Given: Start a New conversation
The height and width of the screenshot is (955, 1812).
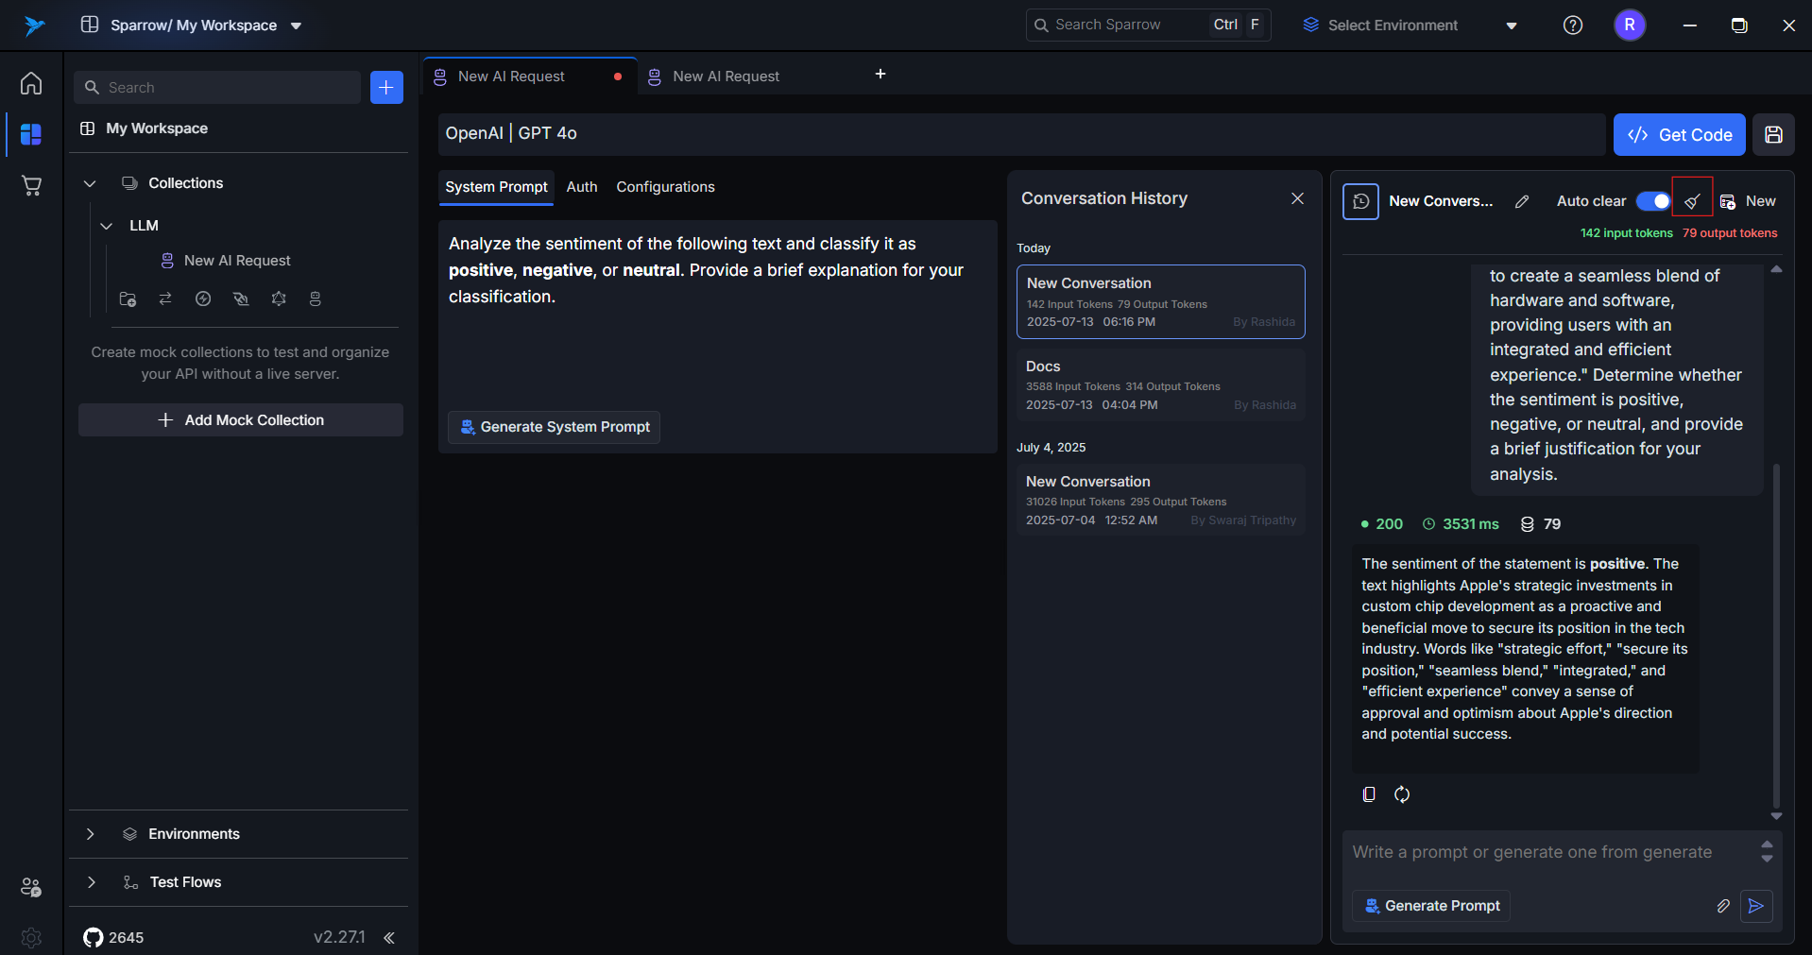Looking at the screenshot, I should pyautogui.click(x=1748, y=201).
